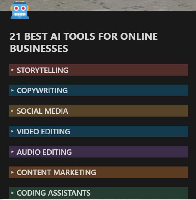This screenshot has width=196, height=200.
Task: Click the robot page icon
Action: [20, 10]
